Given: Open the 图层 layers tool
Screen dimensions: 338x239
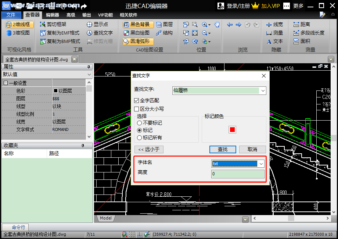Looking at the screenshot, I should [165, 24].
